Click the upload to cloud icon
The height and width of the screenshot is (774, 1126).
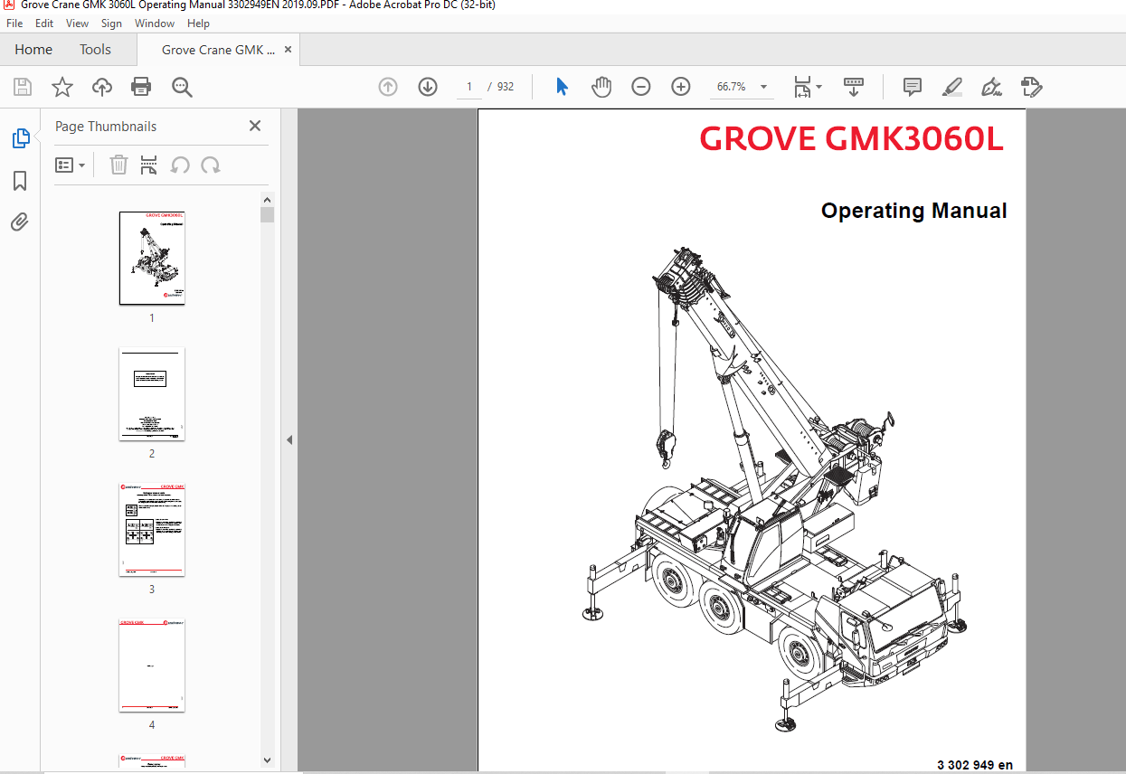pyautogui.click(x=102, y=87)
